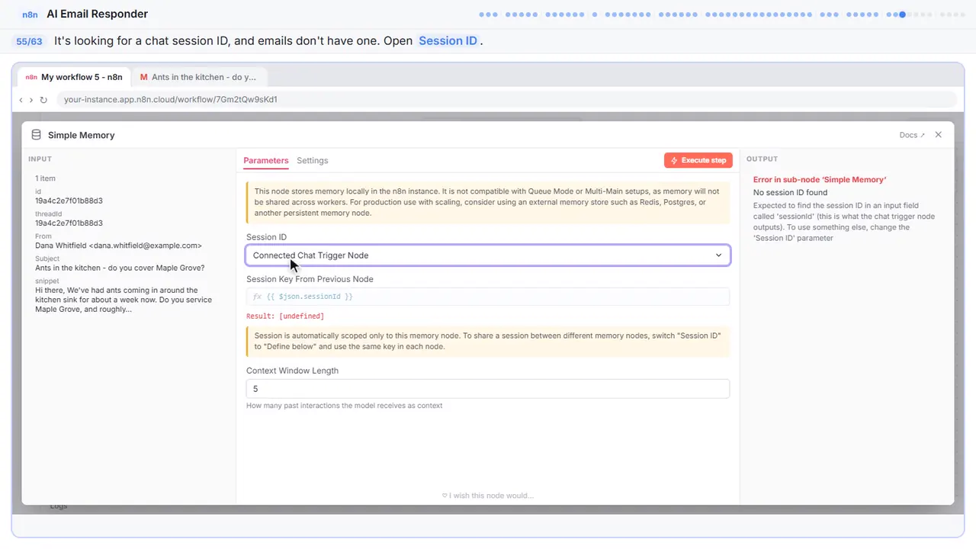Image resolution: width=976 pixels, height=549 pixels.
Task: Click the step progress dots indicator
Action: [722, 14]
